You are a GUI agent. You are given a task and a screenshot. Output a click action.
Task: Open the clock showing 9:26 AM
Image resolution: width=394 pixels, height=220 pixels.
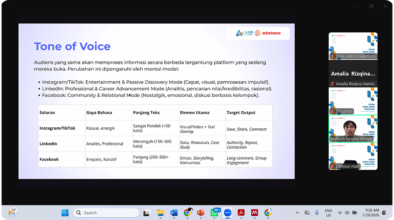[x=370, y=213]
